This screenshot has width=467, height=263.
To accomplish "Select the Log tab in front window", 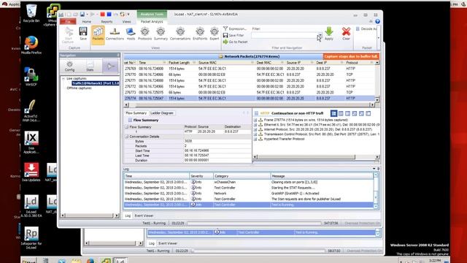I will pos(128,216).
